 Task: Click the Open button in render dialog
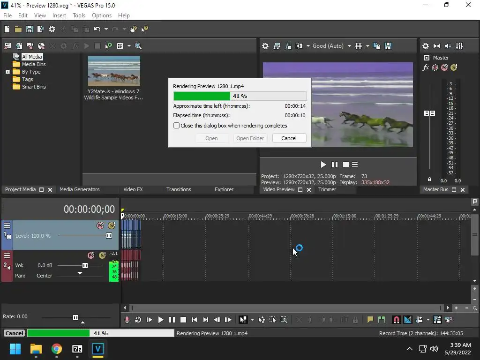211,138
